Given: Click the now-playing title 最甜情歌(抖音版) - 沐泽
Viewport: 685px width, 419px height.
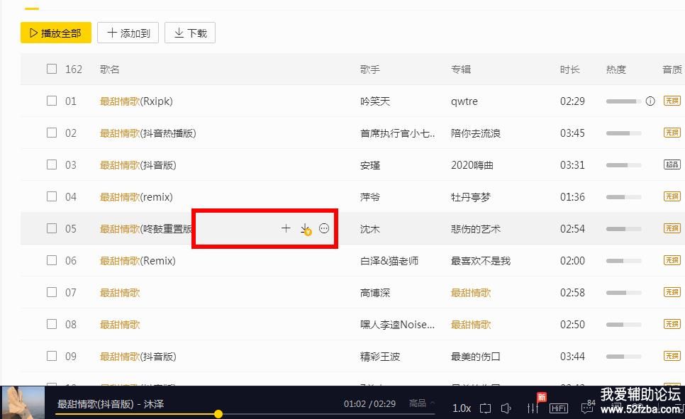Looking at the screenshot, I should pyautogui.click(x=111, y=404).
